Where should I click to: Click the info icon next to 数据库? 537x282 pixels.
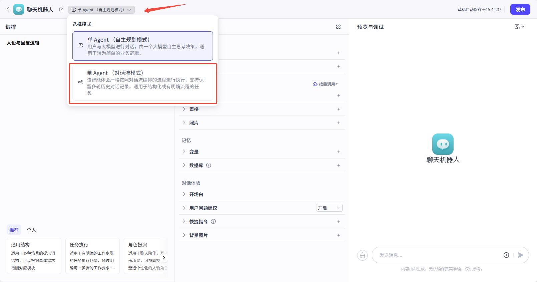tap(209, 165)
